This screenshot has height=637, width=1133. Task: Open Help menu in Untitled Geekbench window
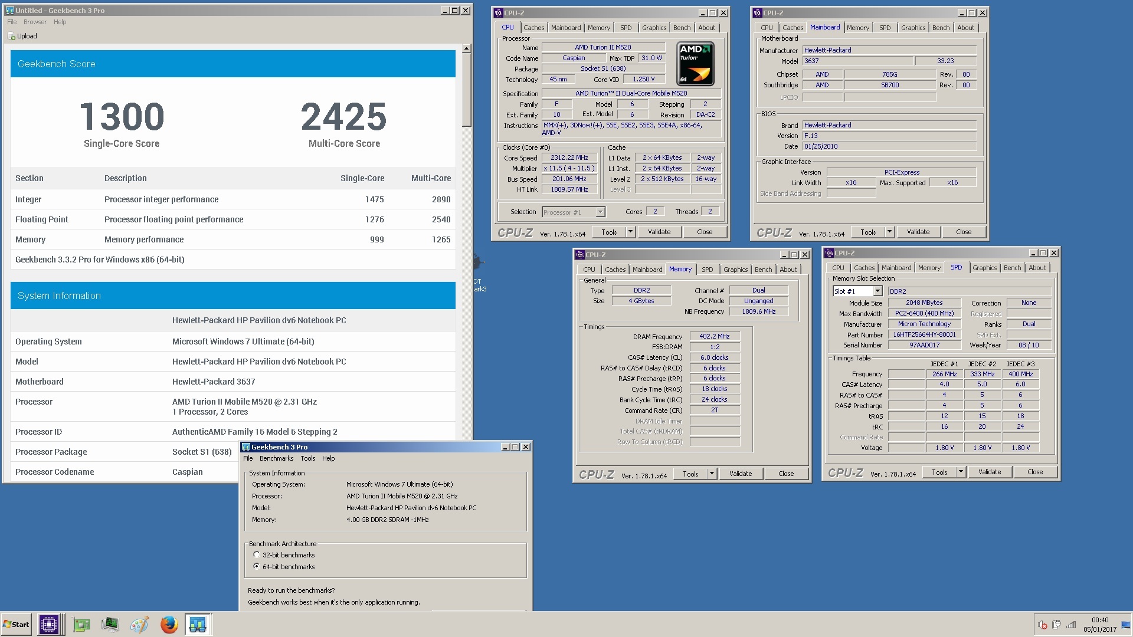[60, 22]
